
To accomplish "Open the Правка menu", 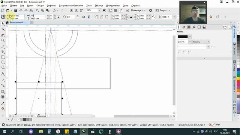I will pos(13,6).
